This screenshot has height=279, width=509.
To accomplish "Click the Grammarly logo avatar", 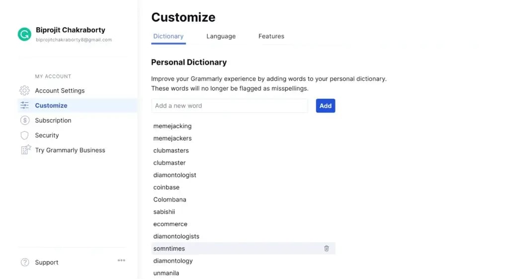I will pyautogui.click(x=24, y=34).
